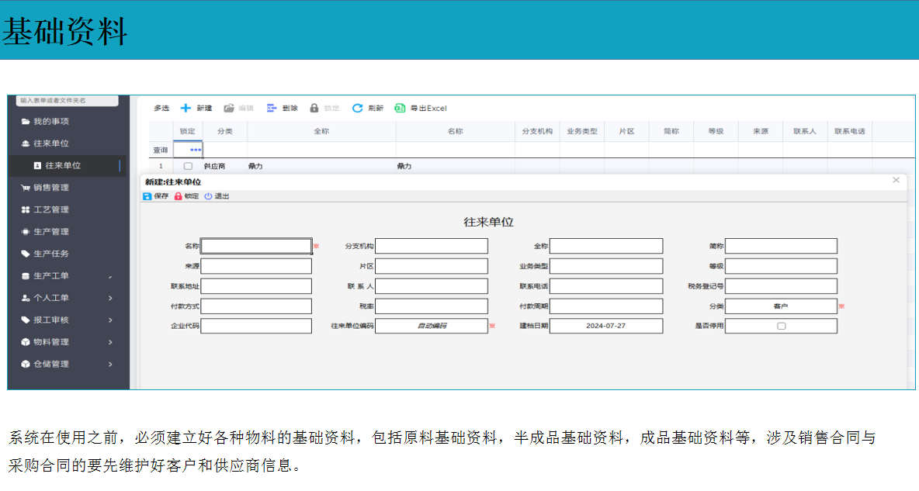Click the 名称 input field

[x=256, y=246]
